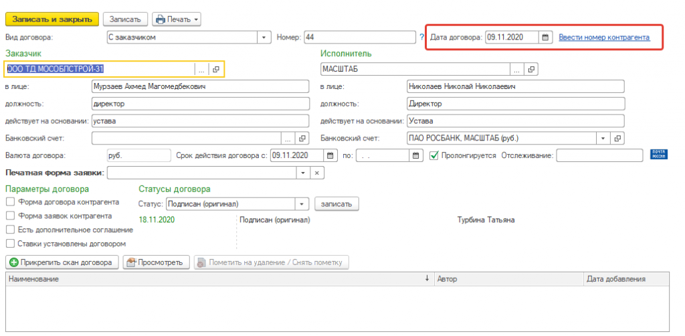Viewport: 685px width, 336px height.
Task: Sort the Наименование column with the arrow
Action: click(427, 278)
